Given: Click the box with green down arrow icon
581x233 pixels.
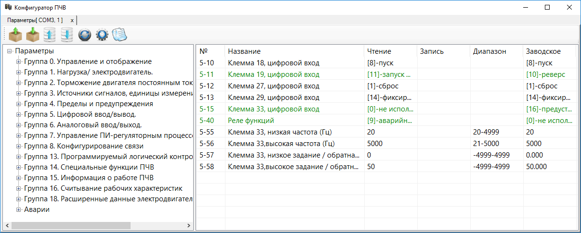Looking at the screenshot, I should (x=33, y=35).
